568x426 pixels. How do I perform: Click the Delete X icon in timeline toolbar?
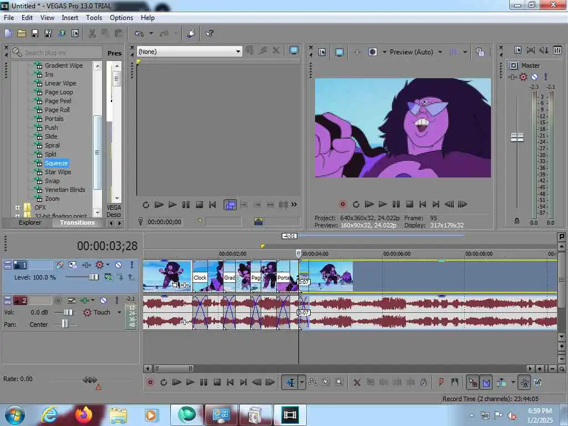[357, 382]
